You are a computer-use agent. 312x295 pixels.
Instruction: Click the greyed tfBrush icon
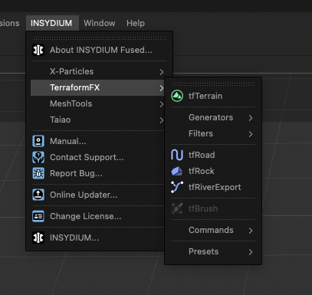coord(177,208)
